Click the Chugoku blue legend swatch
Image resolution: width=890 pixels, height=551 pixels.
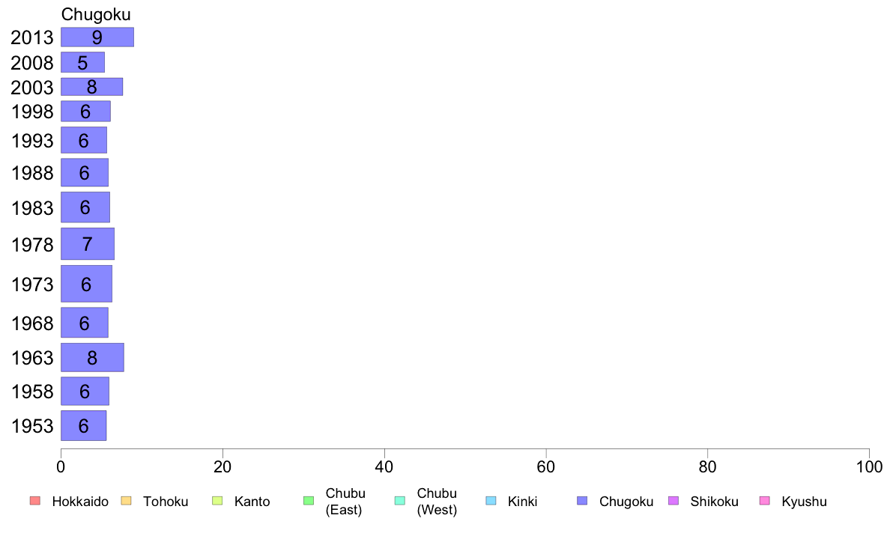(x=582, y=501)
